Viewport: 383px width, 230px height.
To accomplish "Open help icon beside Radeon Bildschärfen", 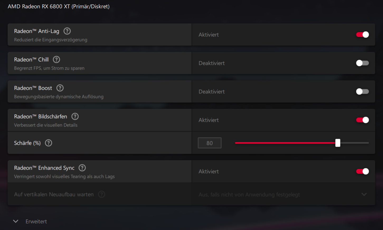I will tap(75, 116).
